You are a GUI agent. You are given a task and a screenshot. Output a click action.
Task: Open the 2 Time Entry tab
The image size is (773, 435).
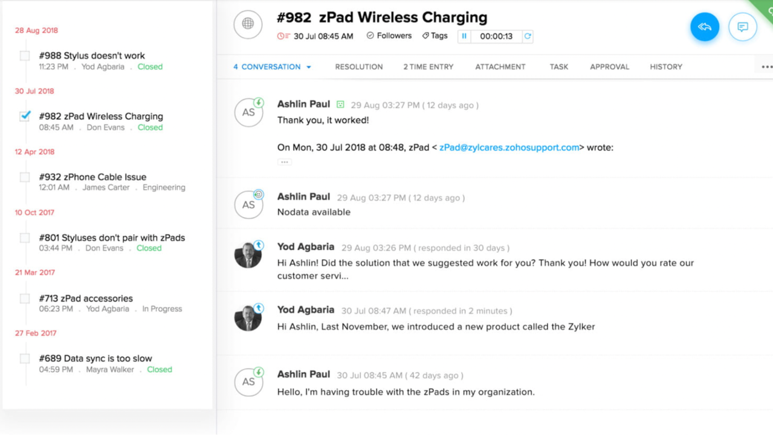click(x=428, y=67)
